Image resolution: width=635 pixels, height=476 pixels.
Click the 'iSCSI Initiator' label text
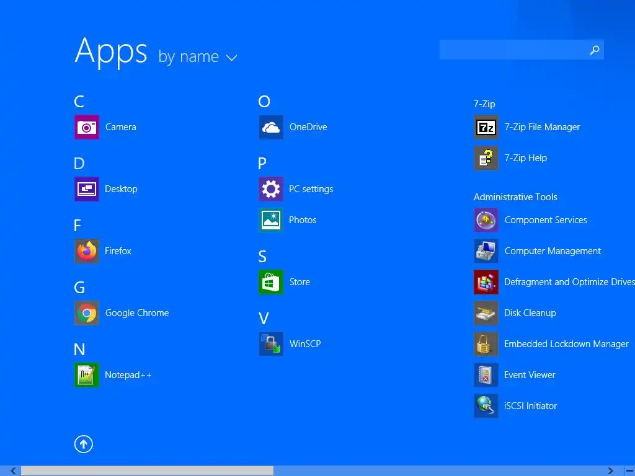[530, 405]
